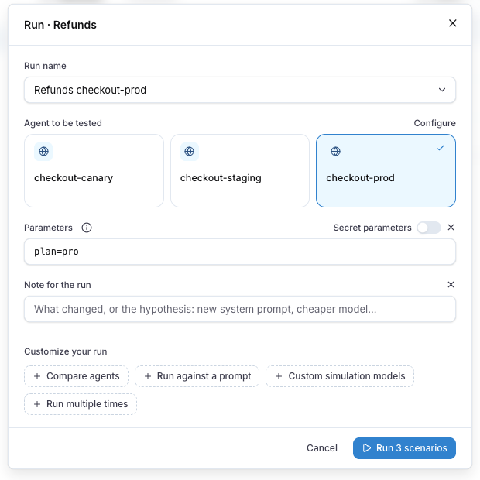Add the Run multiple times option
This screenshot has height=480, width=480.
[81, 404]
